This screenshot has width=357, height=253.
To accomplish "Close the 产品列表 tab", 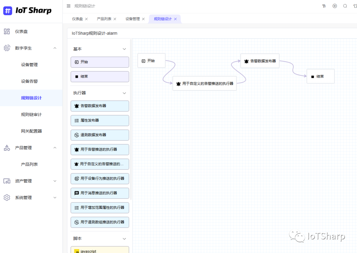I will [x=115, y=19].
